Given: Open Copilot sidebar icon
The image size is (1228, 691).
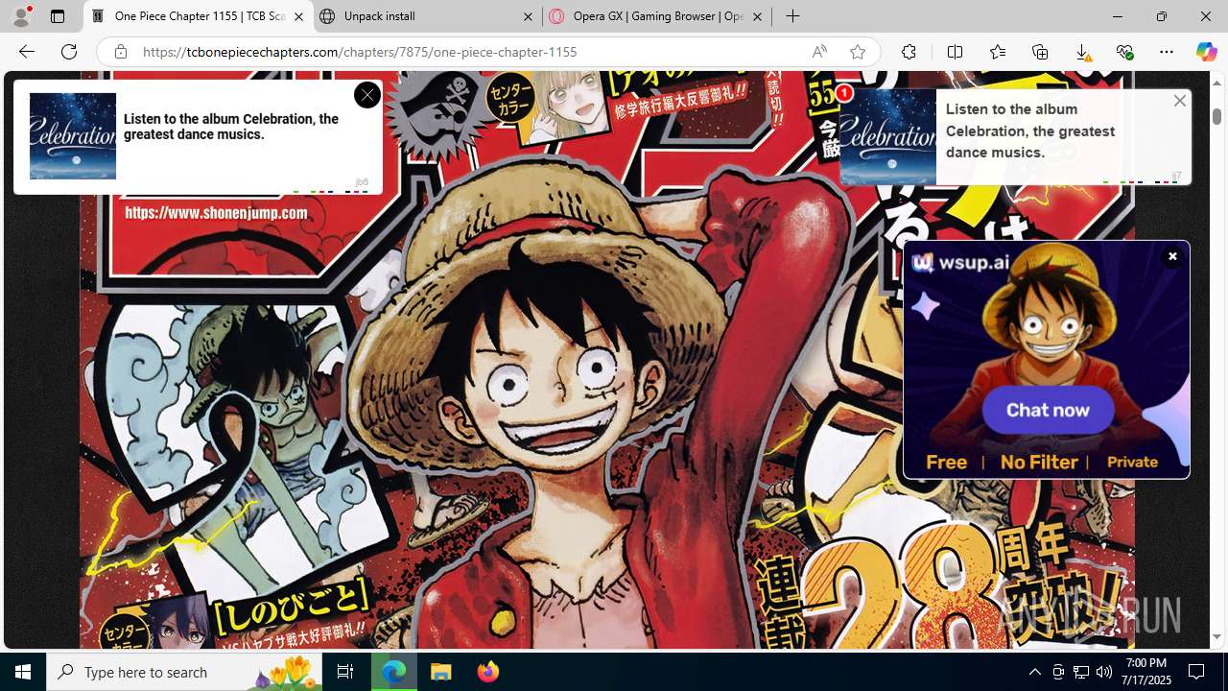Looking at the screenshot, I should tap(1206, 52).
